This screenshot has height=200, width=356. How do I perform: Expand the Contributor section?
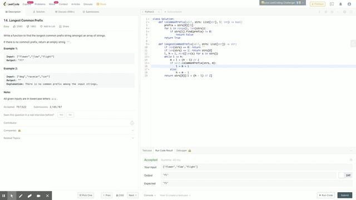point(68,123)
